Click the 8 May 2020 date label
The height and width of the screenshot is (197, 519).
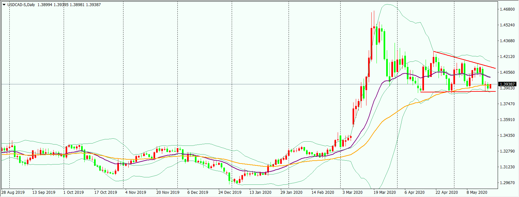click(x=477, y=192)
